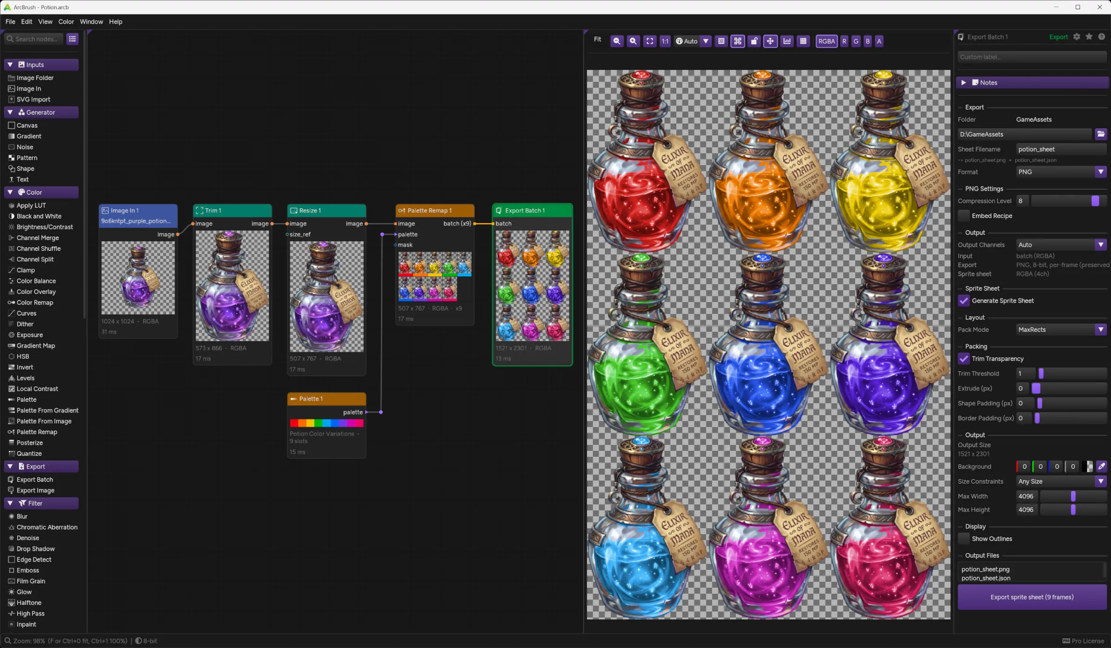The height and width of the screenshot is (648, 1111).
Task: Click the green Export link
Action: click(1058, 37)
